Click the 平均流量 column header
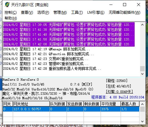The height and width of the screenshot is (127, 148). coord(111,104)
